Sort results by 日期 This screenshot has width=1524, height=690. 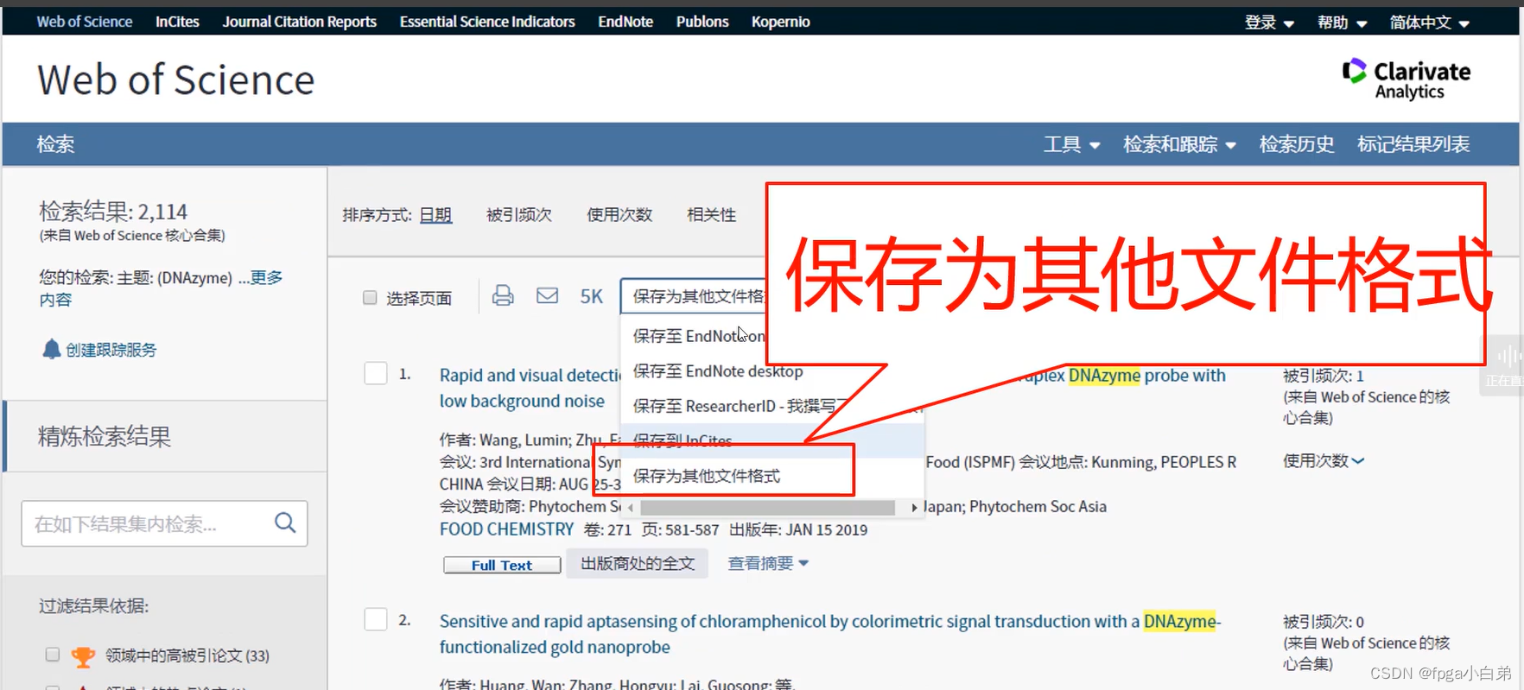(435, 214)
